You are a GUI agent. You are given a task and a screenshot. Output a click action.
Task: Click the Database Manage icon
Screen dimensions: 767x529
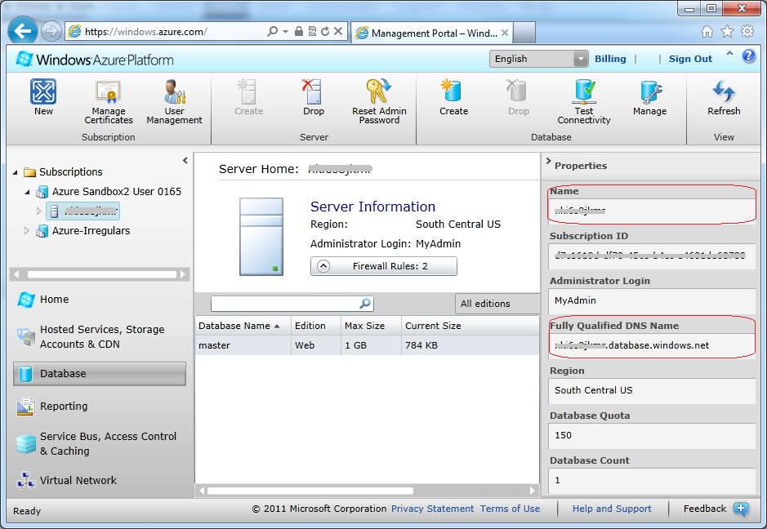coord(649,92)
